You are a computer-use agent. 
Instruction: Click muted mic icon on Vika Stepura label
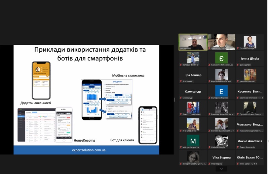[x=209, y=164]
